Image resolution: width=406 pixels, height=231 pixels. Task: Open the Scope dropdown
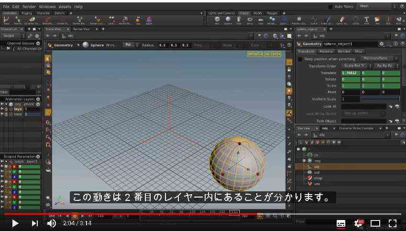(13, 36)
